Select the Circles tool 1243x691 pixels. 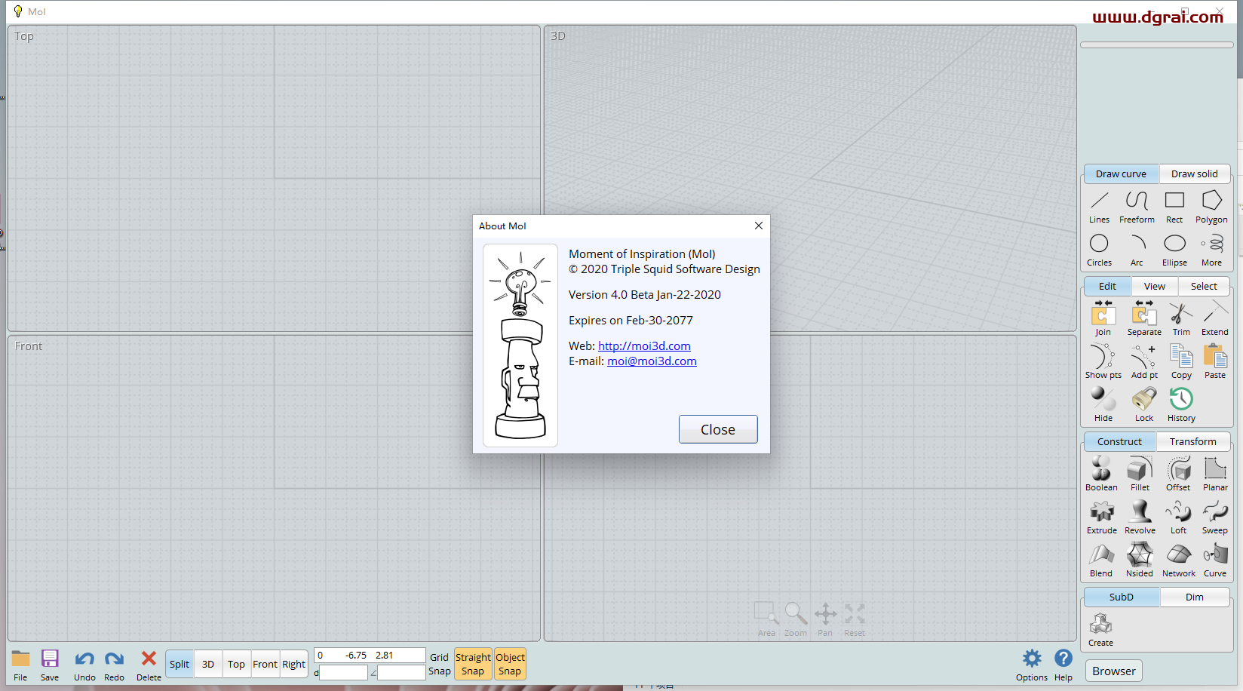[x=1099, y=250]
